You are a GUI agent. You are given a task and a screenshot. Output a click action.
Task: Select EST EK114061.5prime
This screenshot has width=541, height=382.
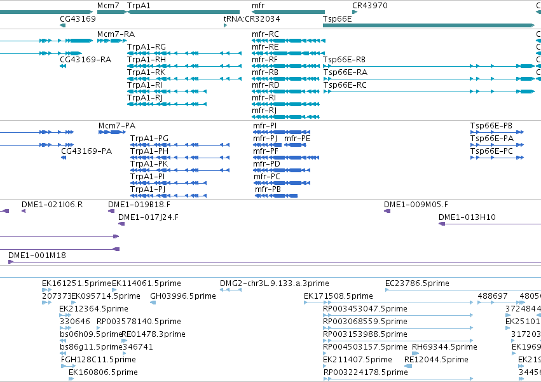[x=114, y=290]
